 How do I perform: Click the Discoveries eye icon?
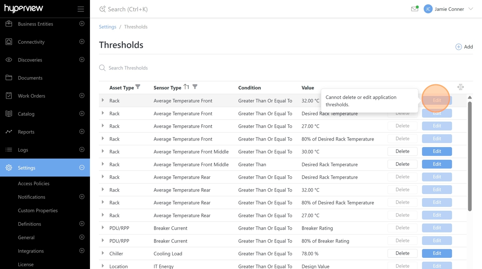[9, 60]
